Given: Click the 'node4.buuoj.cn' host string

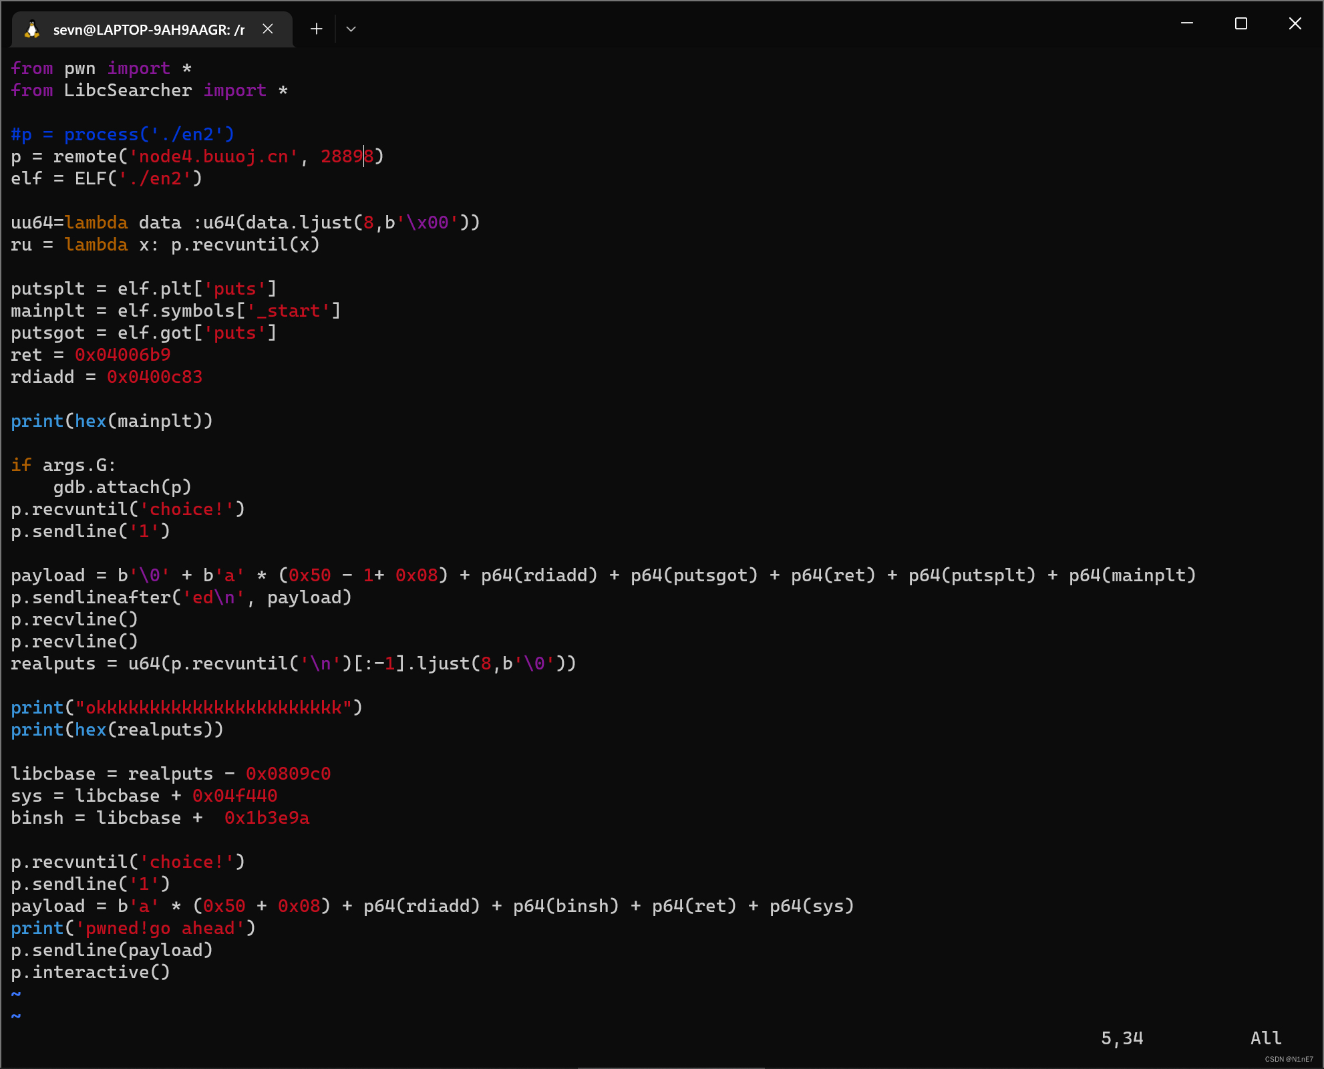Looking at the screenshot, I should point(214,156).
